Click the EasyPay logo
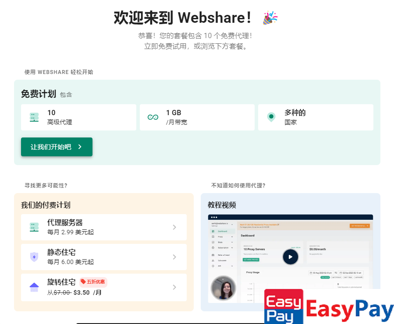Viewport: 394px width, 324px height. (x=329, y=306)
